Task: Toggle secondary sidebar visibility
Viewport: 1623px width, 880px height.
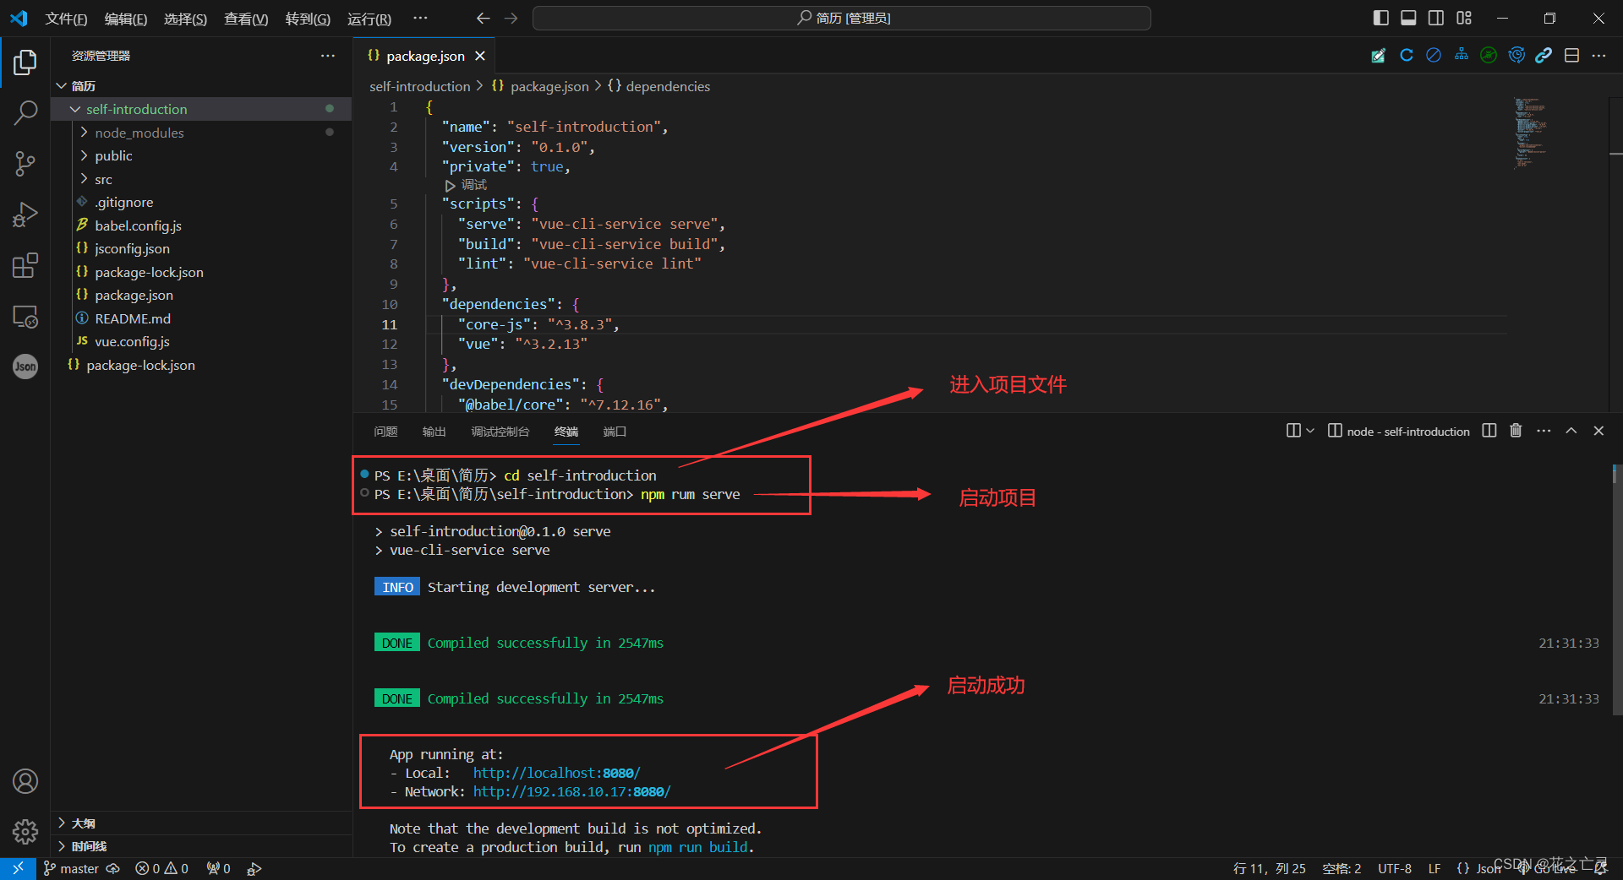Action: click(1435, 17)
